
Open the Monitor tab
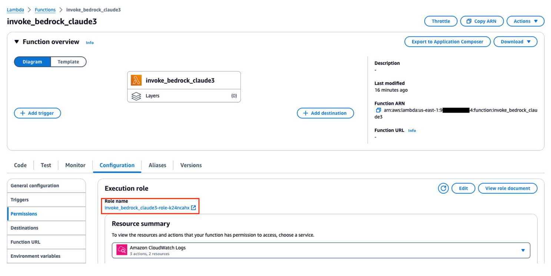pos(76,165)
